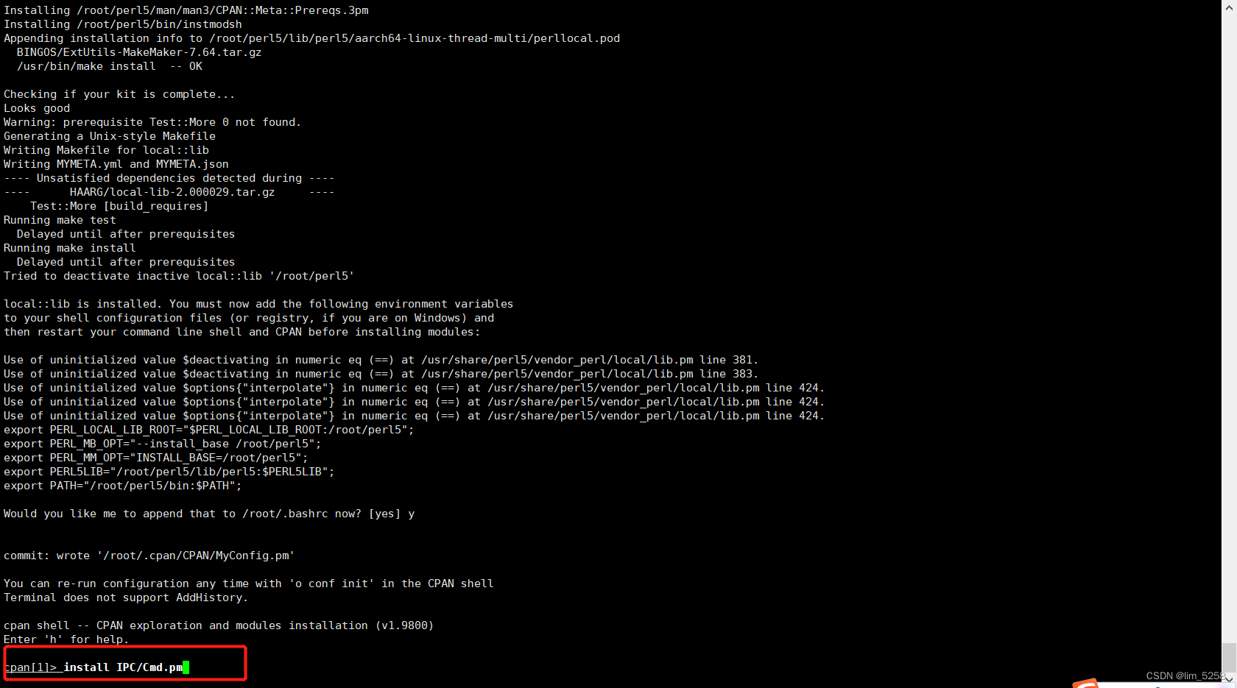Click the 'Would you like me to append' prompt line
The image size is (1237, 688).
point(208,514)
